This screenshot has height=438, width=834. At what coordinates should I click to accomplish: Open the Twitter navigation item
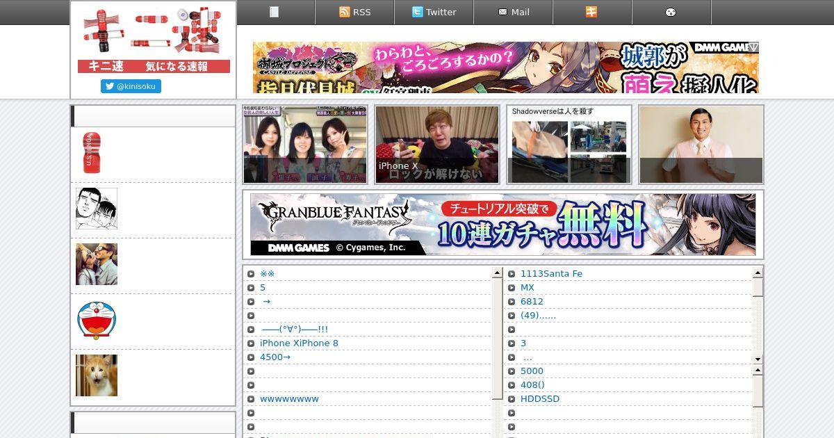coord(434,12)
